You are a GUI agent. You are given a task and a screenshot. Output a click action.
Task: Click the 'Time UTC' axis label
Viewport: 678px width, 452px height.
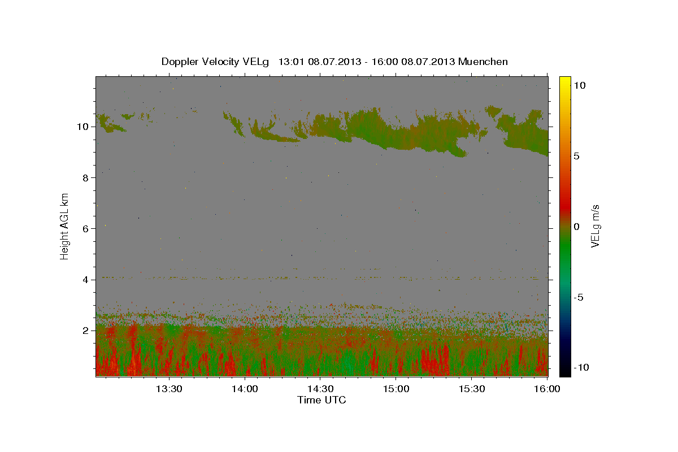321,400
